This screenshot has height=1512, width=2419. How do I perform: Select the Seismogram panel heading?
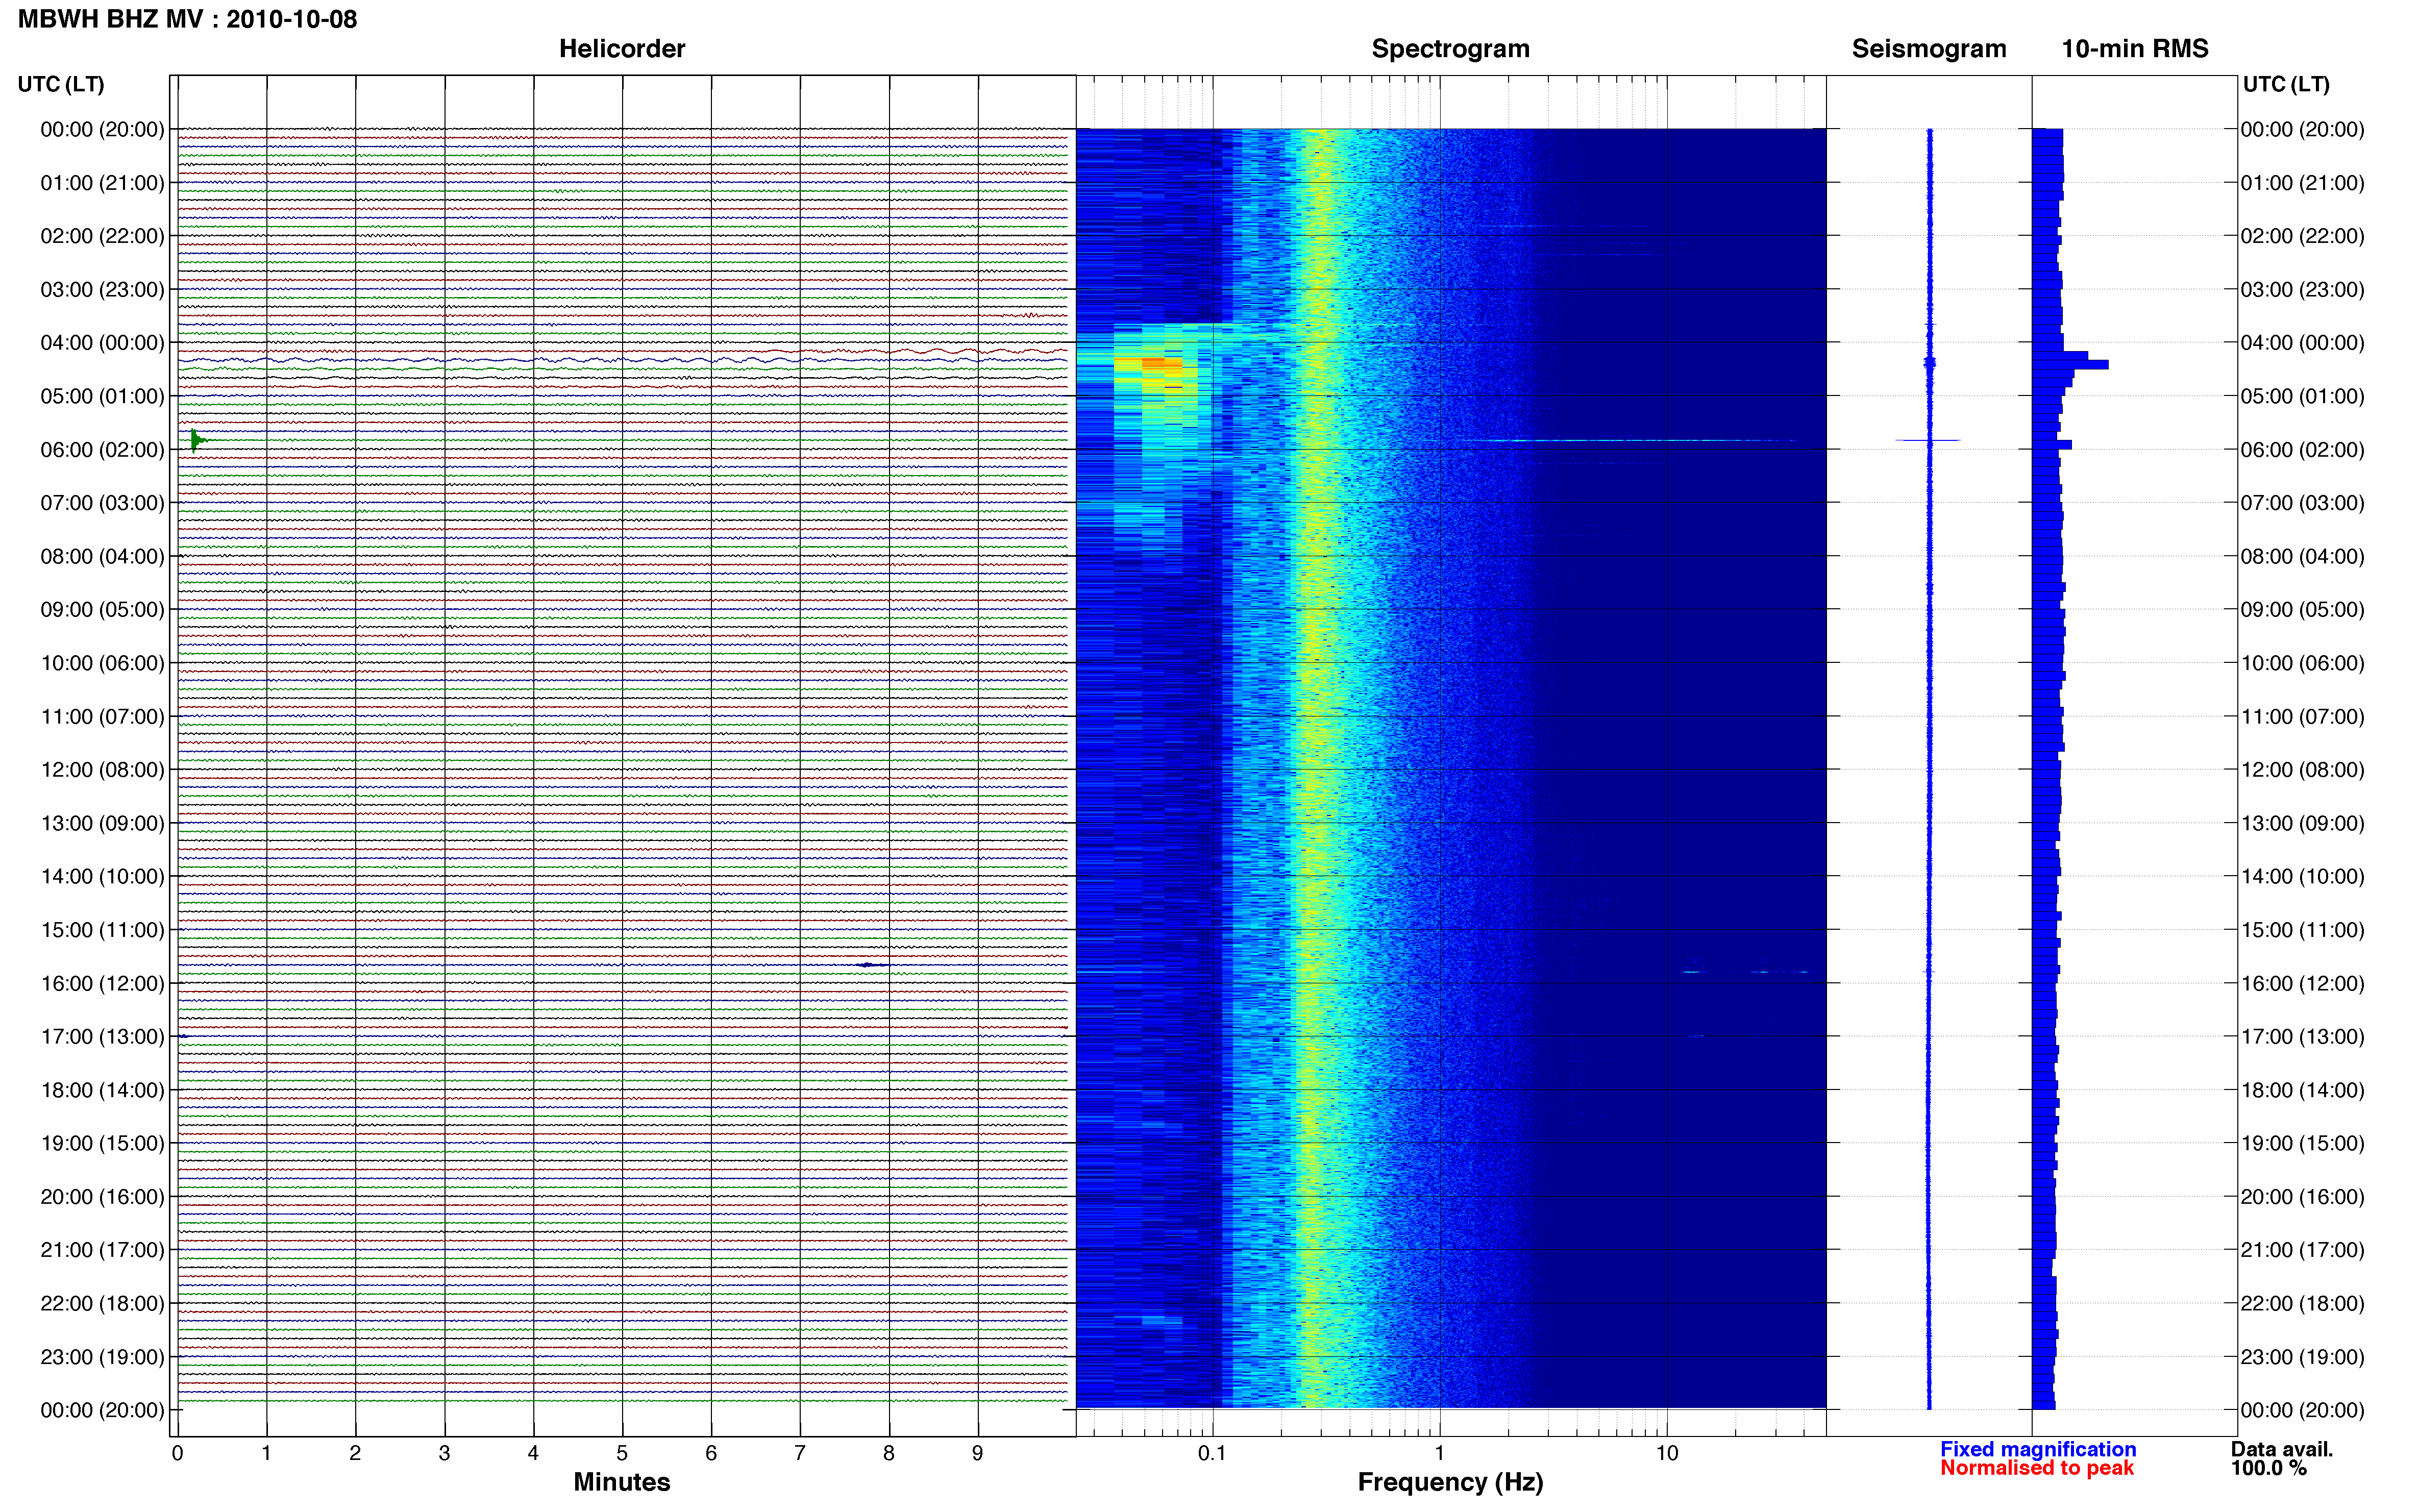click(1928, 49)
